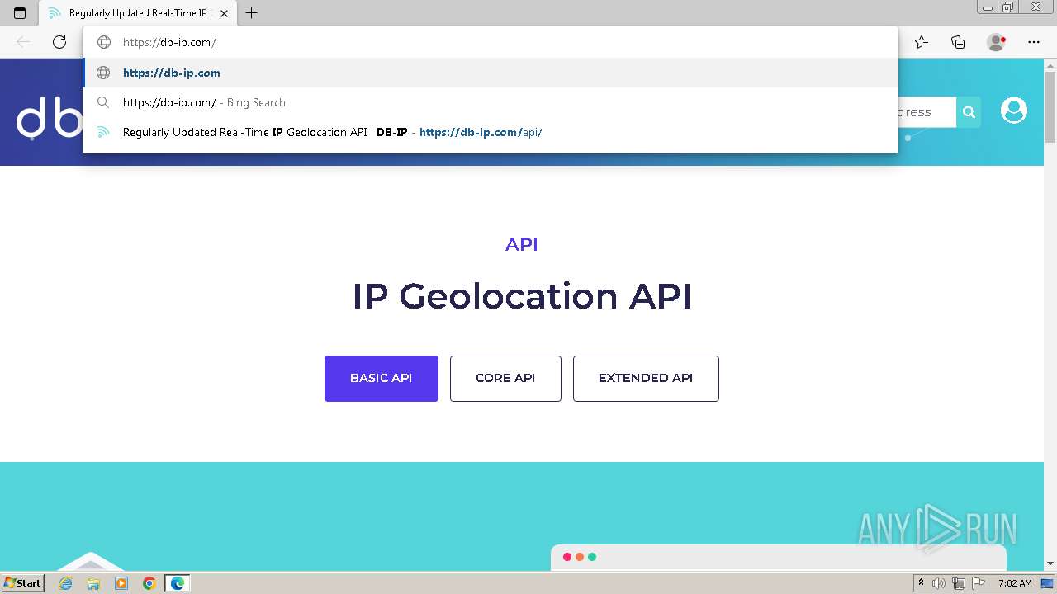This screenshot has height=594, width=1057.
Task: Select the CORE API button
Action: click(505, 379)
